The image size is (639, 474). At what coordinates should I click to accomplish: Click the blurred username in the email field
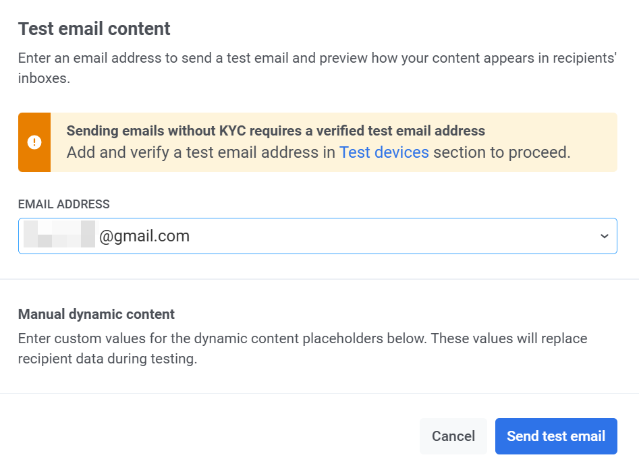[x=59, y=236]
